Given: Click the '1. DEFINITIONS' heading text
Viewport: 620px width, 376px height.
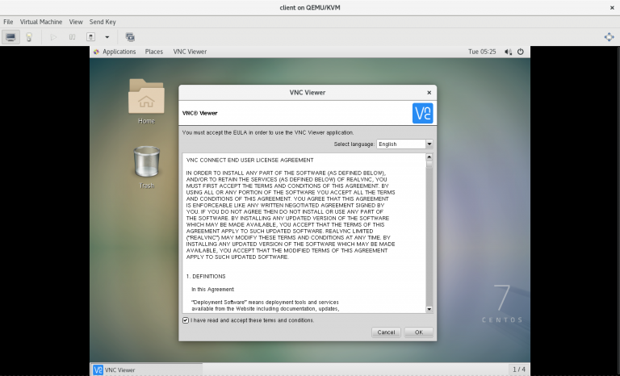Looking at the screenshot, I should [206, 277].
